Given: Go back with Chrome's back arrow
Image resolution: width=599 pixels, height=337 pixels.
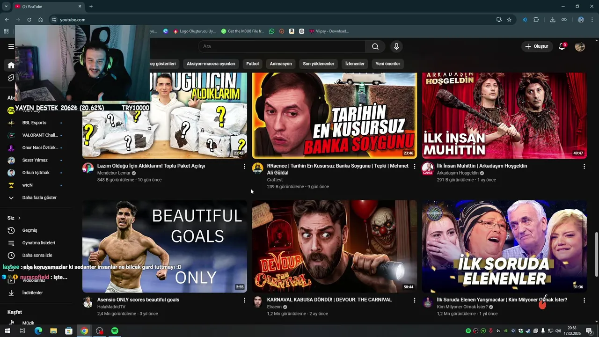Looking at the screenshot, I should click(7, 20).
